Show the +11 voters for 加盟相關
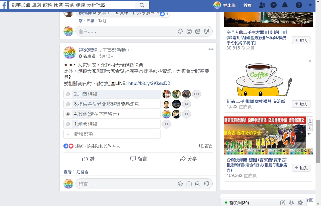This screenshot has height=206, width=321. click(196, 94)
